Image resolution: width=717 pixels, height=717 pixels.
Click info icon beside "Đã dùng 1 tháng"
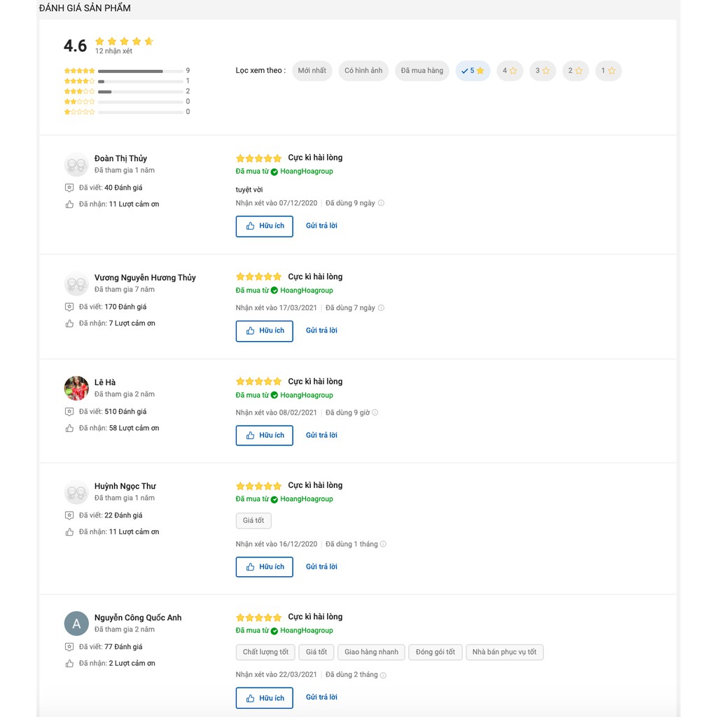[383, 544]
